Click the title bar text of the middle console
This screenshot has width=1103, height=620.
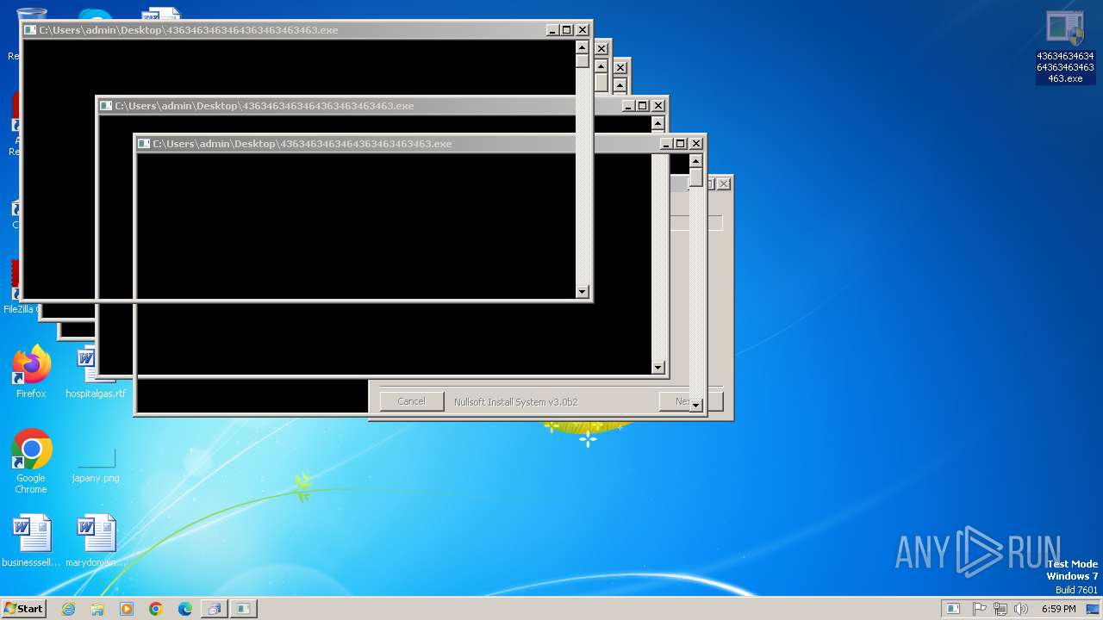click(x=264, y=106)
